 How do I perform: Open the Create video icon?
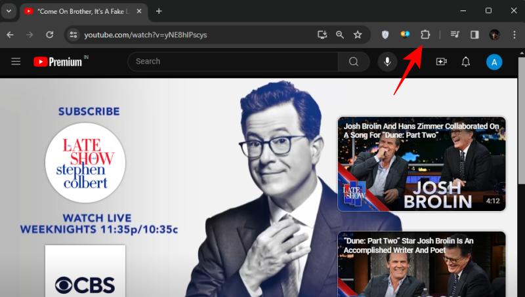tap(441, 62)
